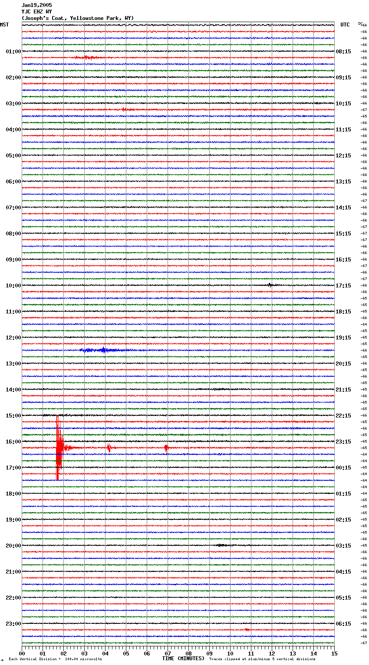The height and width of the screenshot is (665, 369).
Task: Click the "MST" column header
Action: 4,25
